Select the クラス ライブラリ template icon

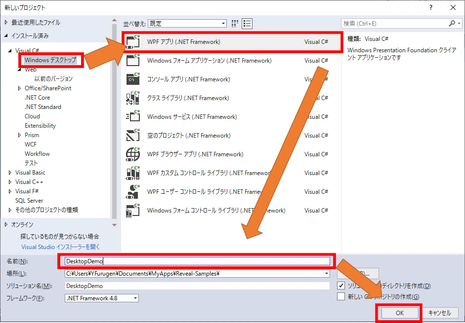click(x=133, y=98)
